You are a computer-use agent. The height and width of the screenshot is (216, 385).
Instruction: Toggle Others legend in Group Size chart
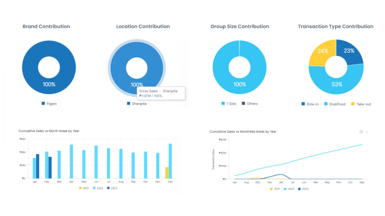[x=250, y=104]
